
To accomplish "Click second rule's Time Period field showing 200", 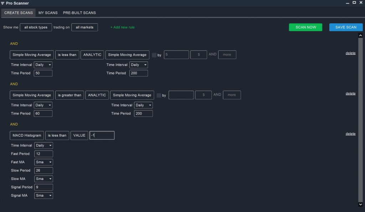I will [x=143, y=113].
